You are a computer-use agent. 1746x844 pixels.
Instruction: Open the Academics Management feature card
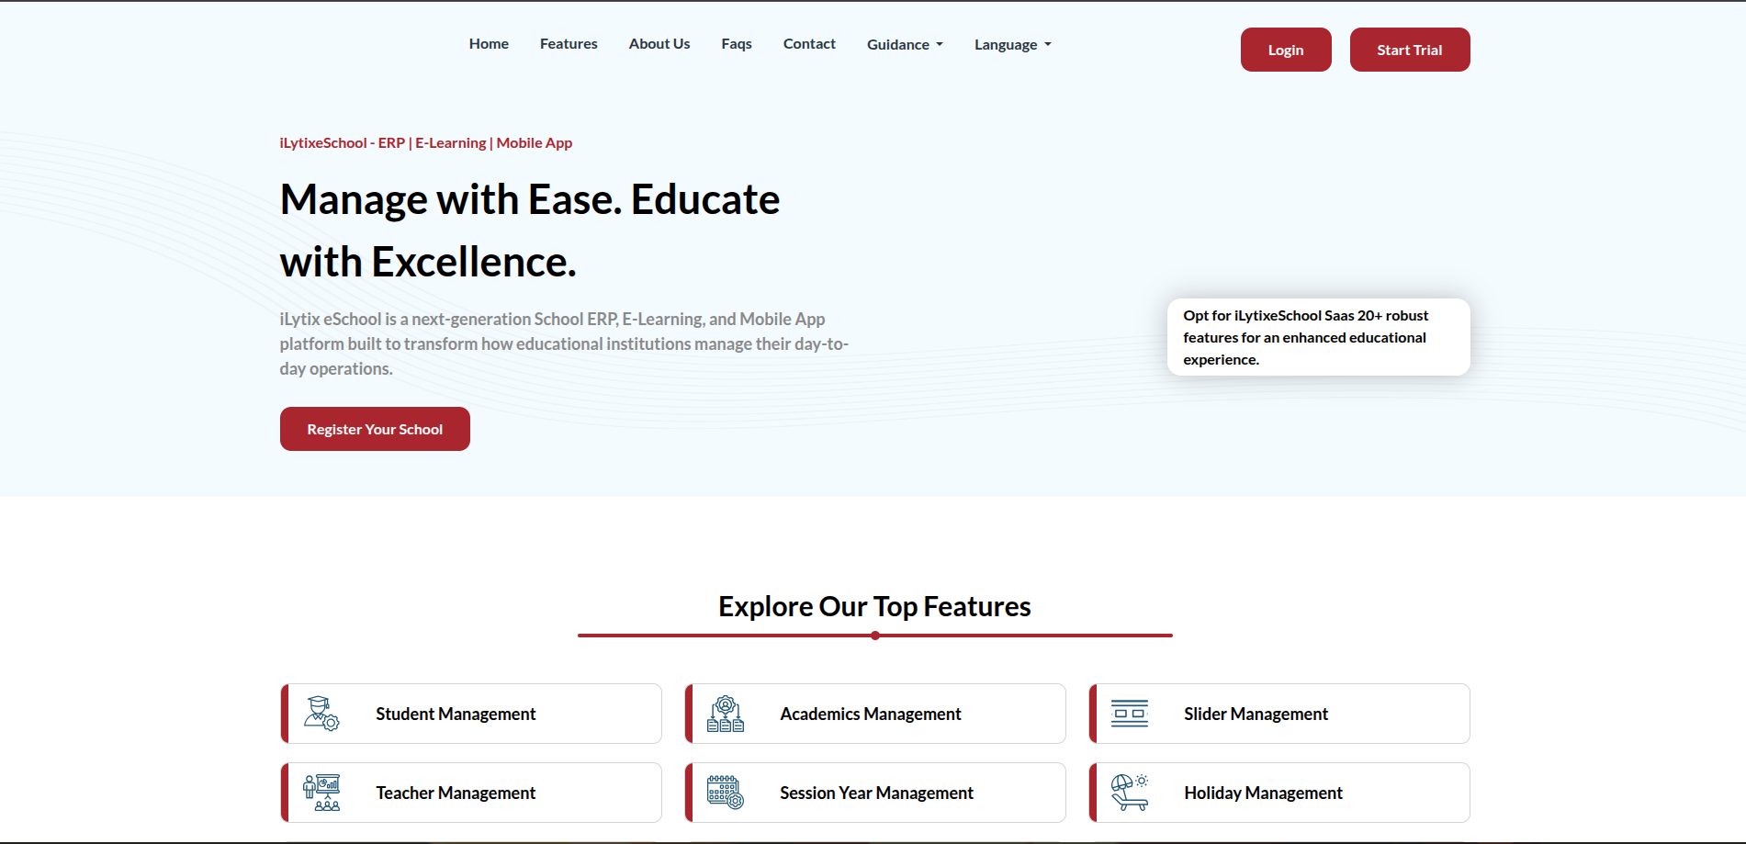(875, 714)
